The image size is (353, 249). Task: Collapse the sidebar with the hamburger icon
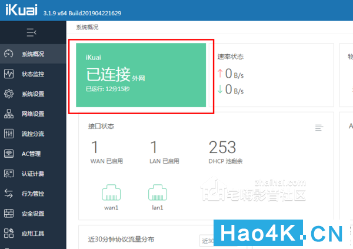click(31, 32)
